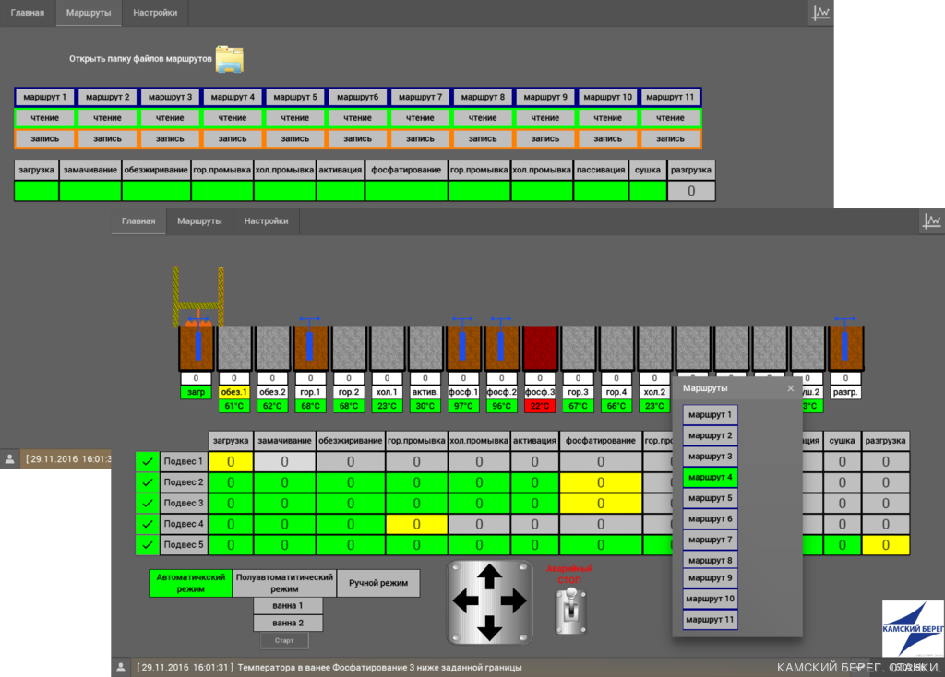Uncheck the Подвес 3 checkbox
This screenshot has height=677, width=945.
147,503
